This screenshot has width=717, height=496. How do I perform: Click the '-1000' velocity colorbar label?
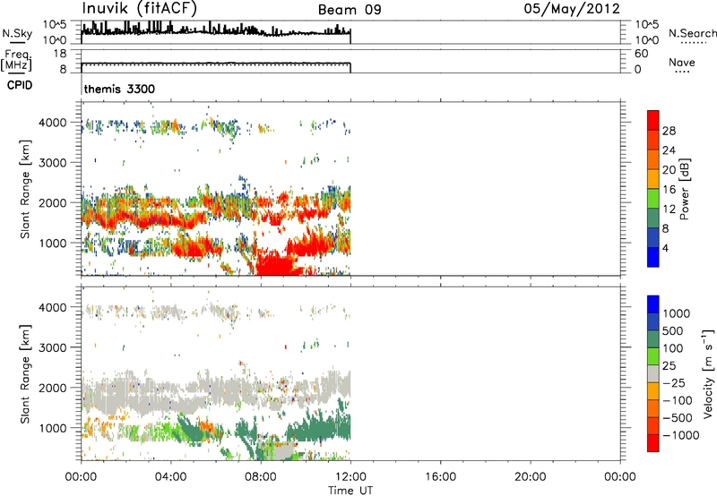click(x=680, y=435)
